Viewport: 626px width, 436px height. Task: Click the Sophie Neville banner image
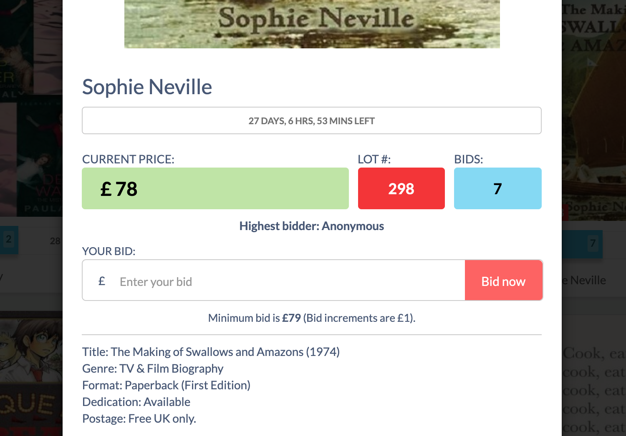[x=312, y=24]
